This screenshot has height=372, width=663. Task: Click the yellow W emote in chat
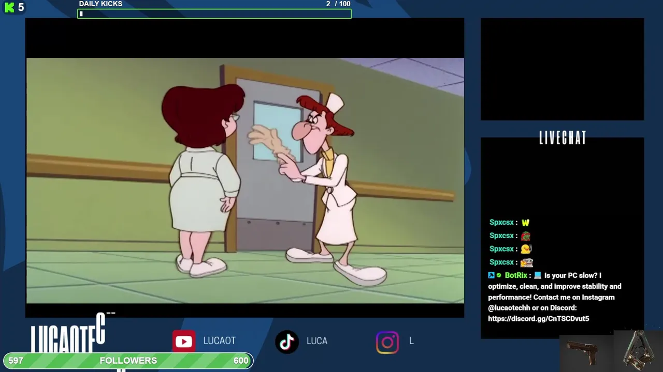click(525, 223)
